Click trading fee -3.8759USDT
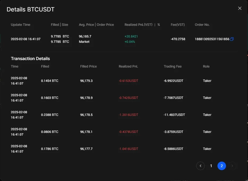The width and height of the screenshot is (248, 181). pos(173,132)
